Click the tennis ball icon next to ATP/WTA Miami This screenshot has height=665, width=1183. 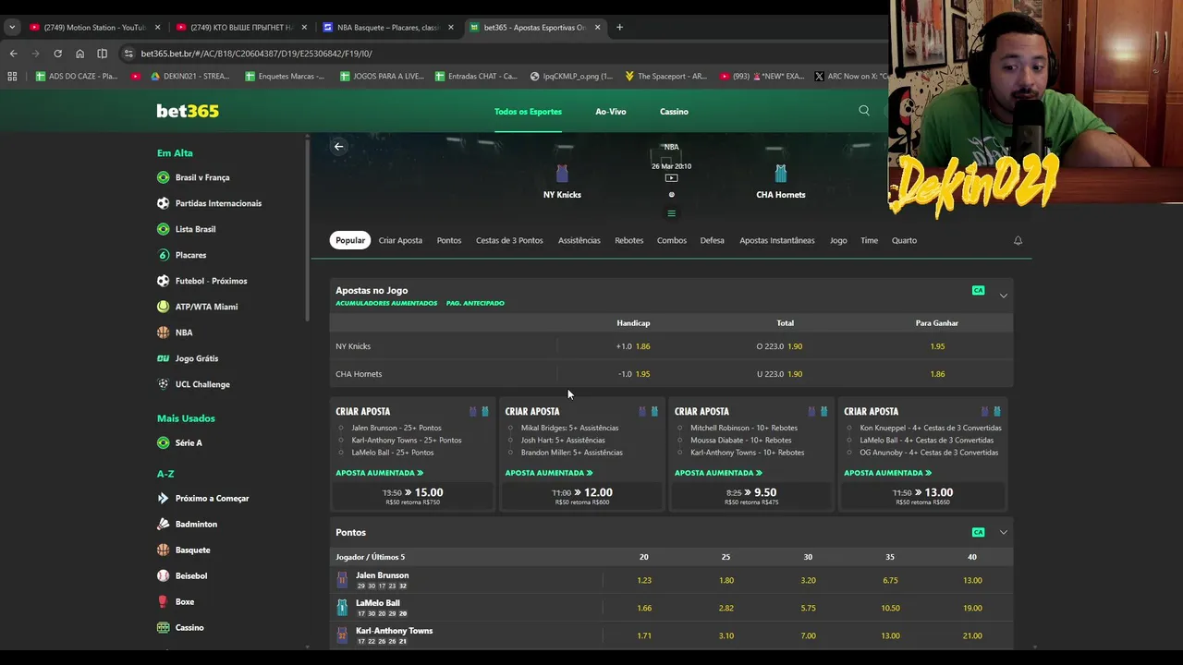pyautogui.click(x=163, y=307)
